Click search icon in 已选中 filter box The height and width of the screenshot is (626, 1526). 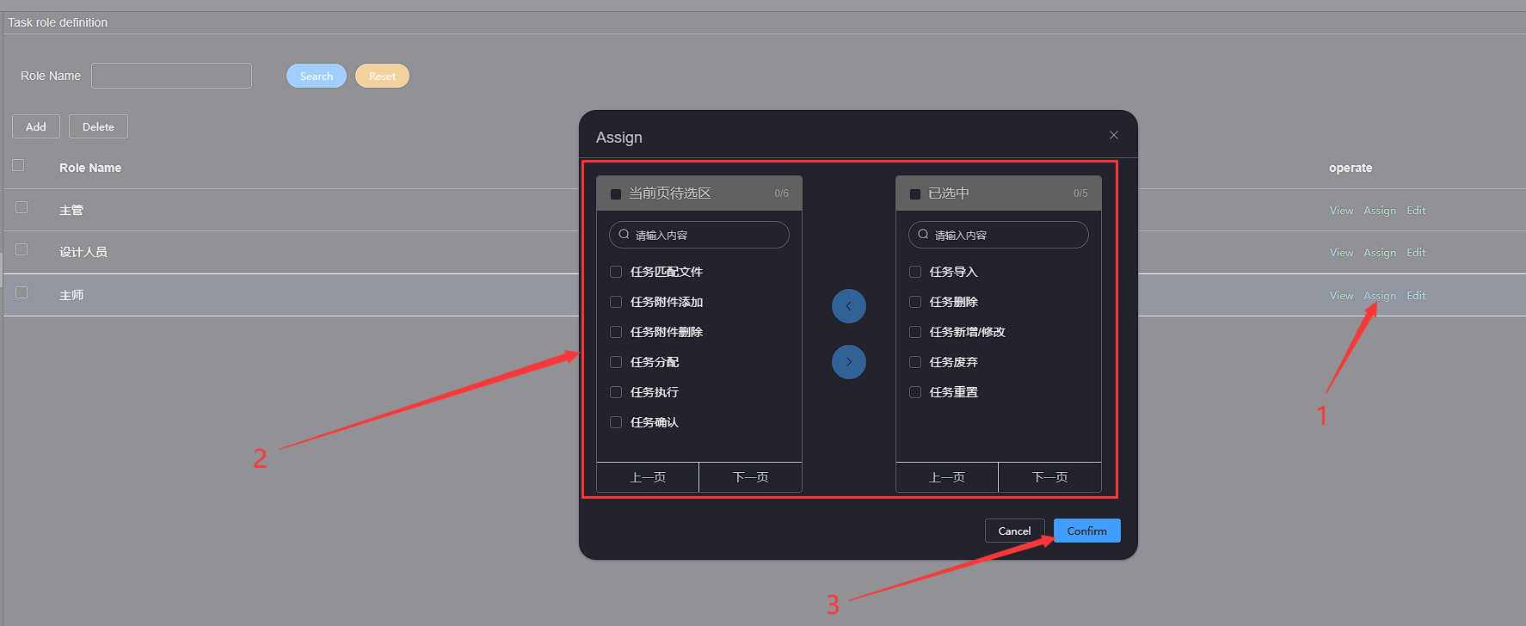click(924, 234)
